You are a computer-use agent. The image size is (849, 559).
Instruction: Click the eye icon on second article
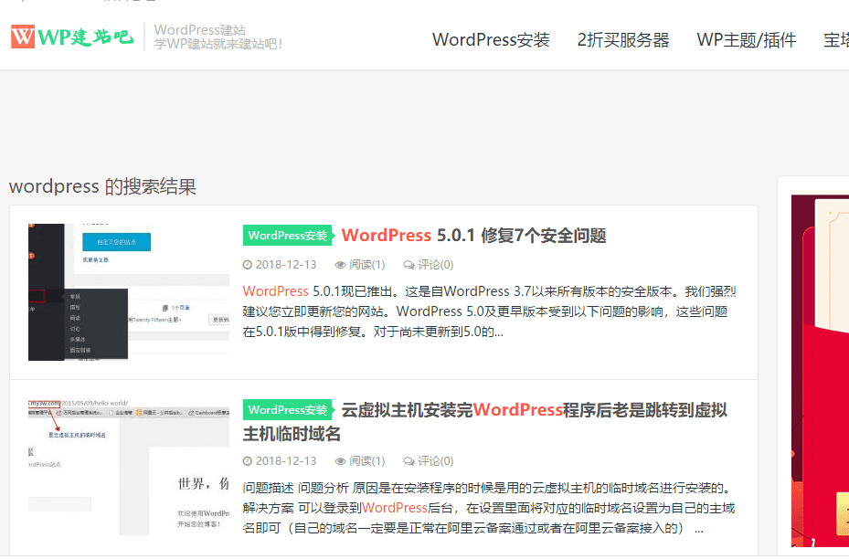click(340, 461)
